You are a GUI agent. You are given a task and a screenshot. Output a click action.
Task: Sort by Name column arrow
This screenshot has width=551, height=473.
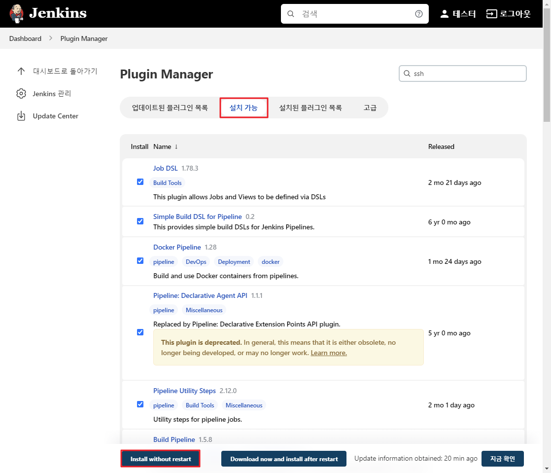coord(176,146)
